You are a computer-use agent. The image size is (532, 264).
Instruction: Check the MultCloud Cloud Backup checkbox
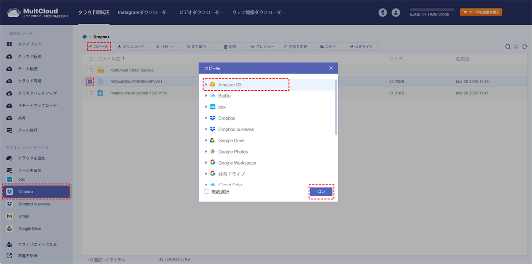pos(90,70)
